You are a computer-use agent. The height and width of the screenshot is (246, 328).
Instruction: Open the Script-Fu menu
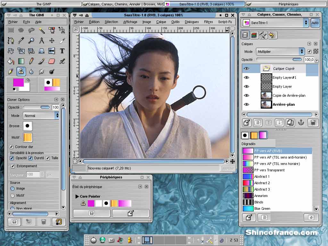click(225, 22)
